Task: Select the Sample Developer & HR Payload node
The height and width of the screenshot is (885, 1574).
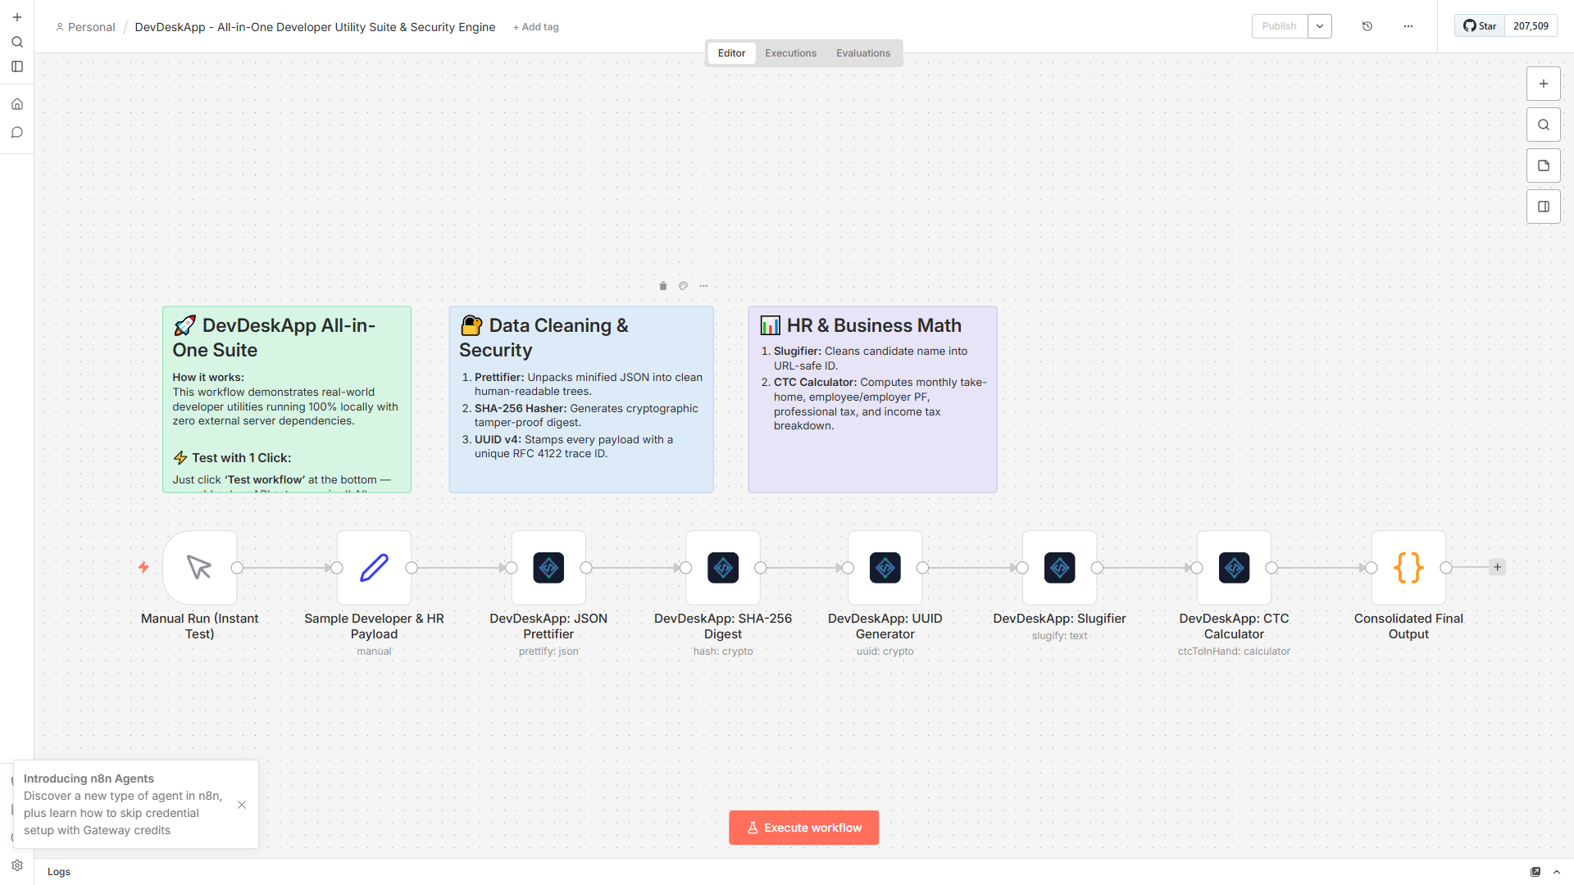Action: [375, 568]
